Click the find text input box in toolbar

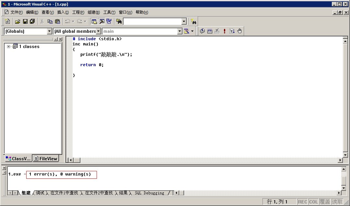152,21
